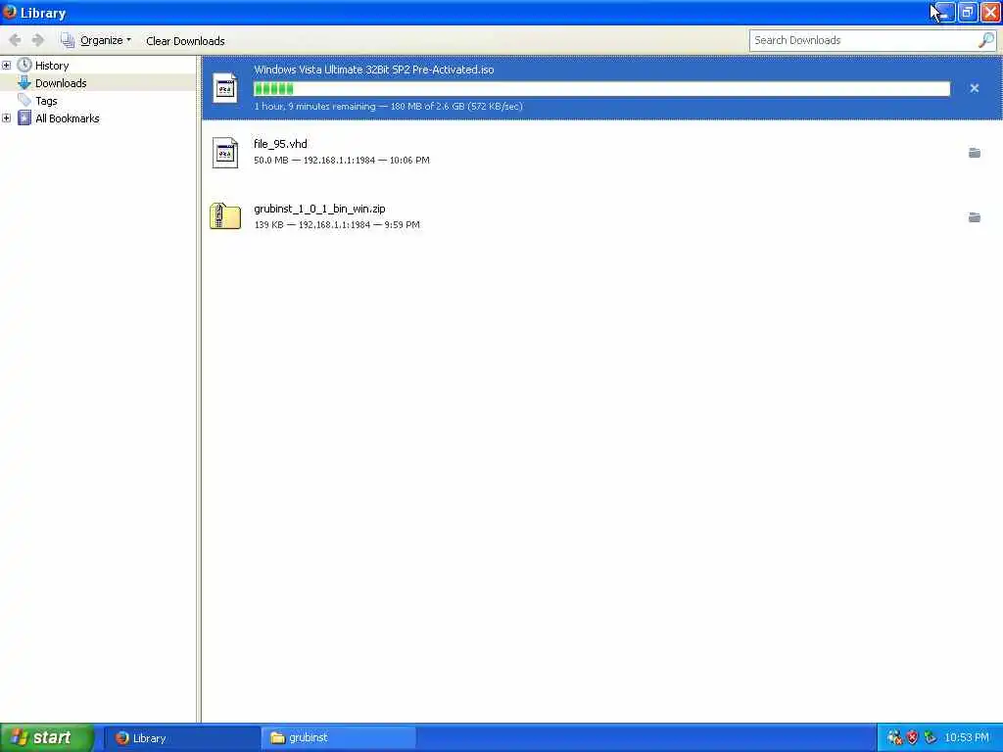
Task: Open containing folder for grubinst zip
Action: pos(975,217)
